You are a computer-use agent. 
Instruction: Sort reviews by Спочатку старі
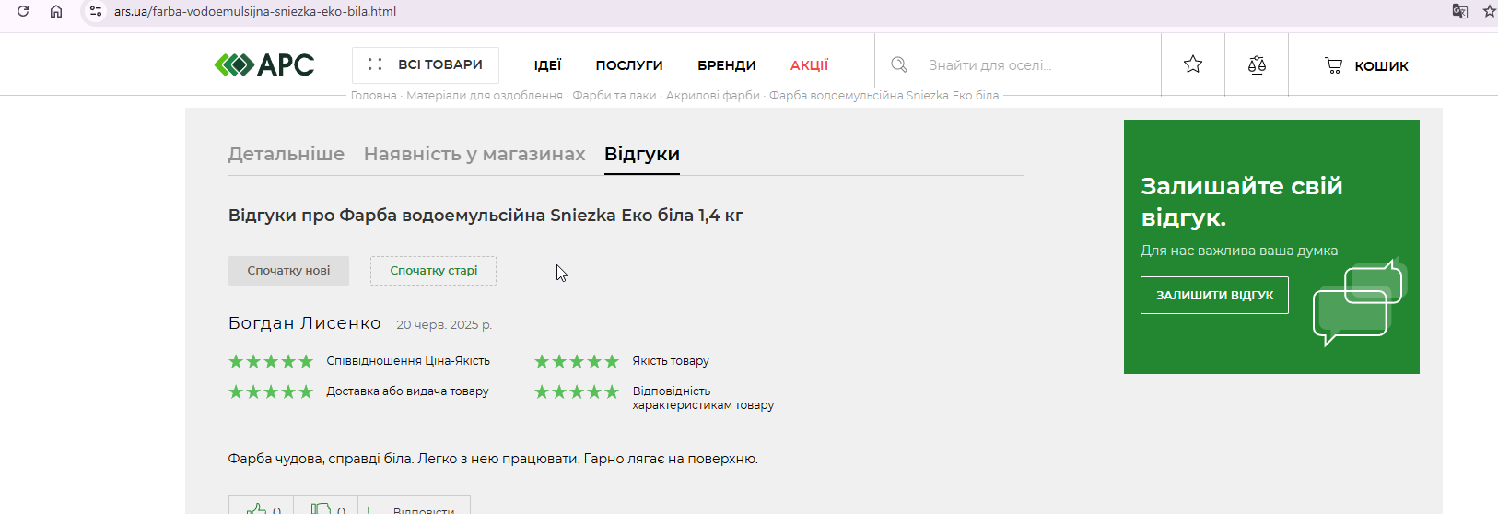tap(433, 271)
